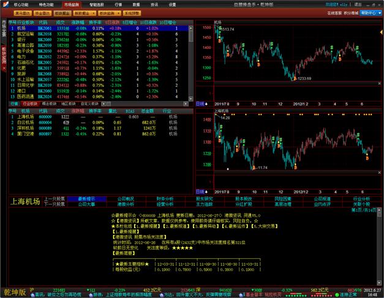
Task: Click the app logo in the top-left corner
Action: 5,4
